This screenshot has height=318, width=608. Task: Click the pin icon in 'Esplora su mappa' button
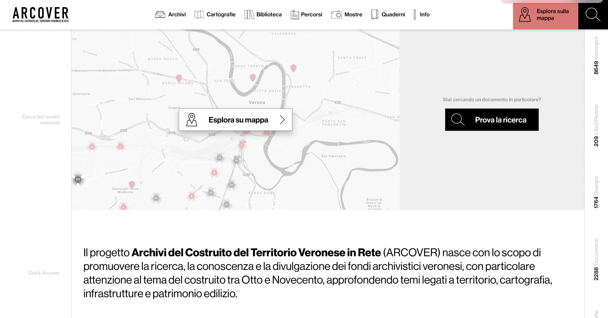click(x=192, y=120)
